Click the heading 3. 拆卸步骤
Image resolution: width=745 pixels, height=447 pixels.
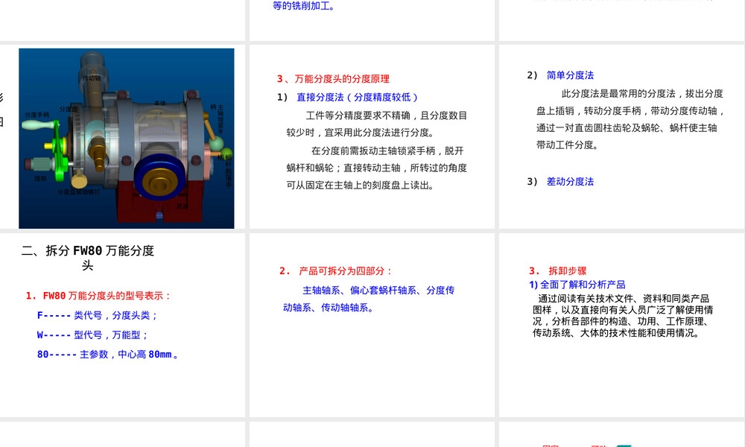click(x=558, y=270)
